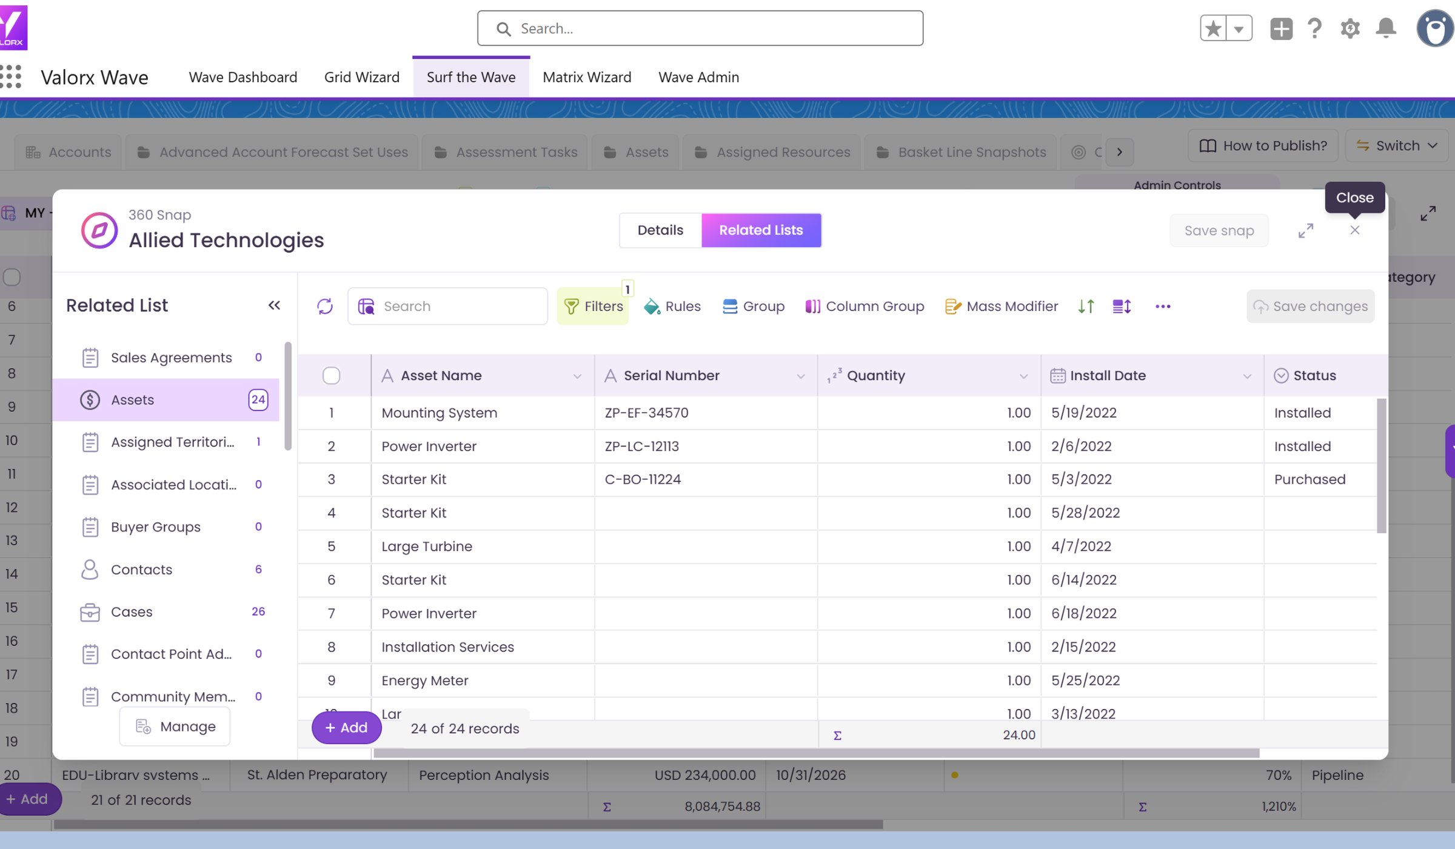Click the favorites star icon

click(1213, 28)
